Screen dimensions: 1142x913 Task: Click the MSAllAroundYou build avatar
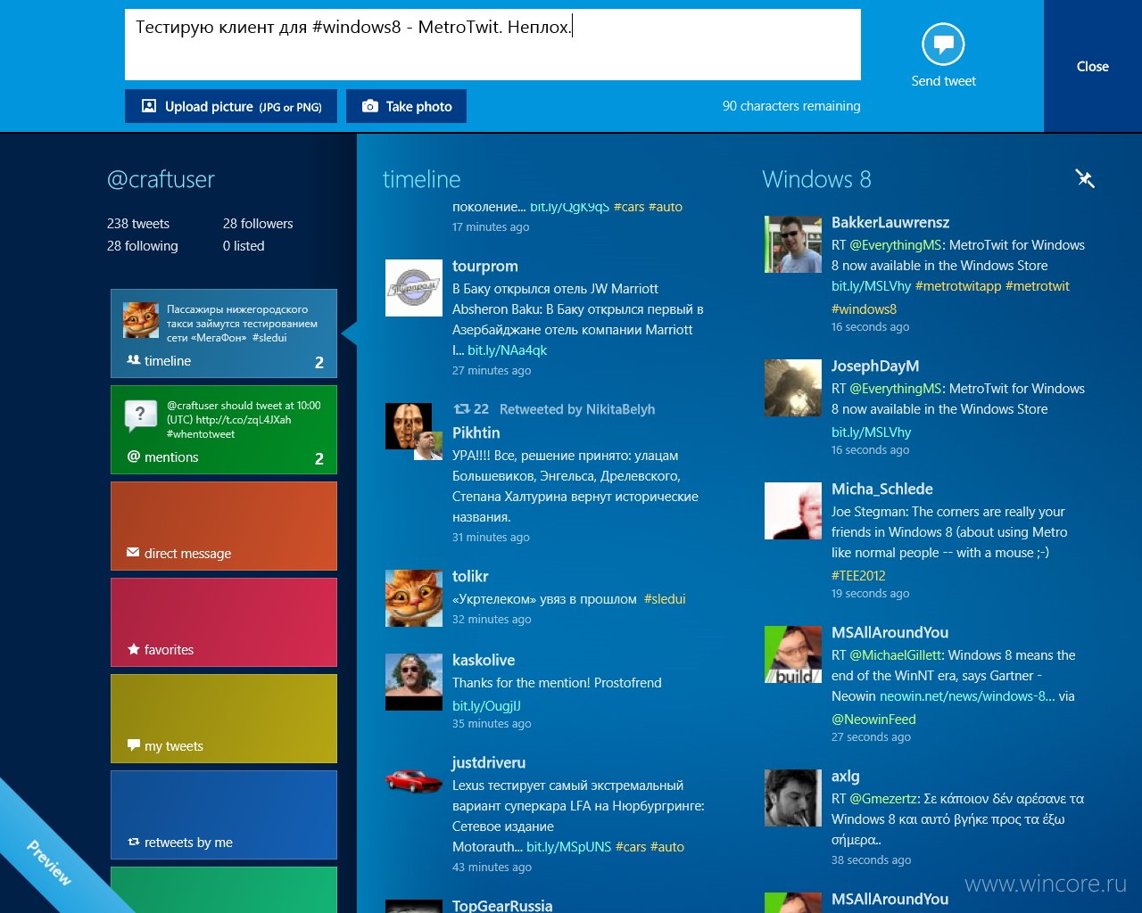793,654
